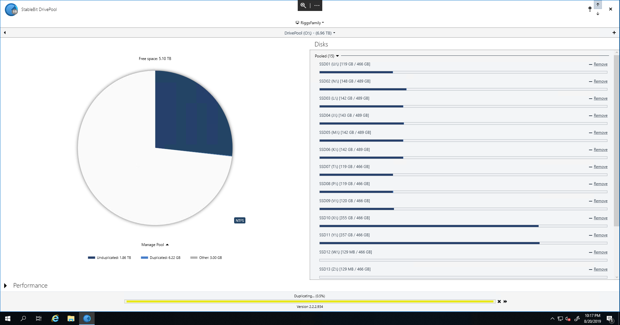Click the disks list vertical scrollbar
Screen dimensions: 620x325
616,129
